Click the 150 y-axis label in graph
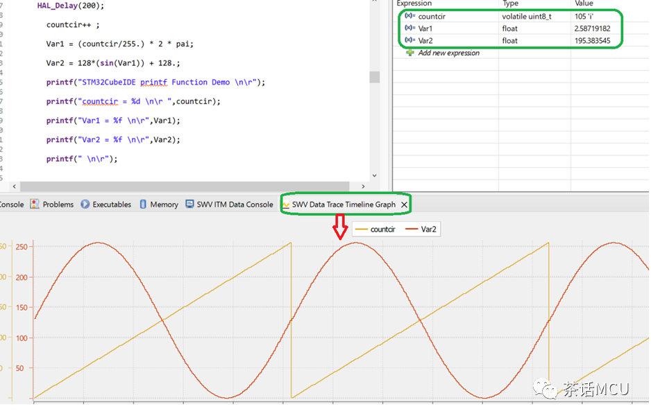The image size is (651, 418). click(x=22, y=308)
